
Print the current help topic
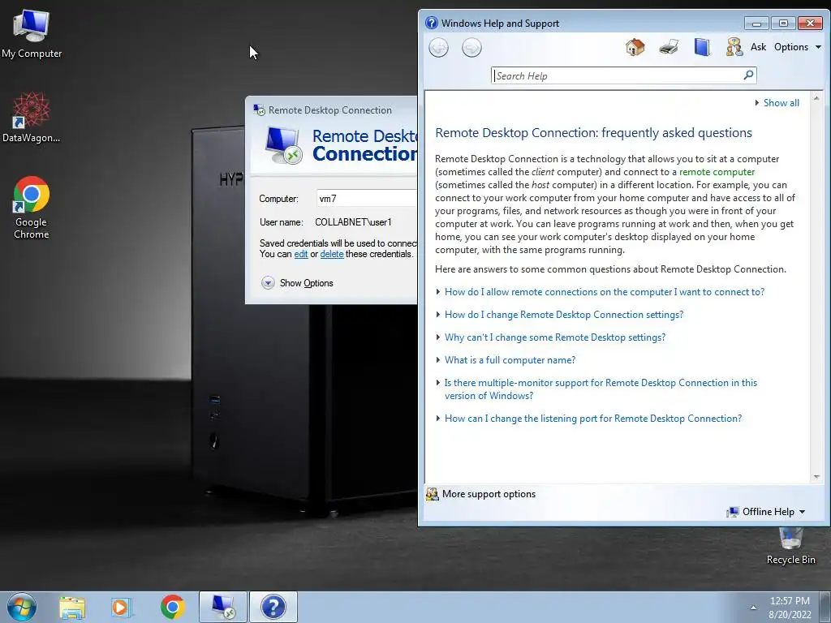(669, 47)
